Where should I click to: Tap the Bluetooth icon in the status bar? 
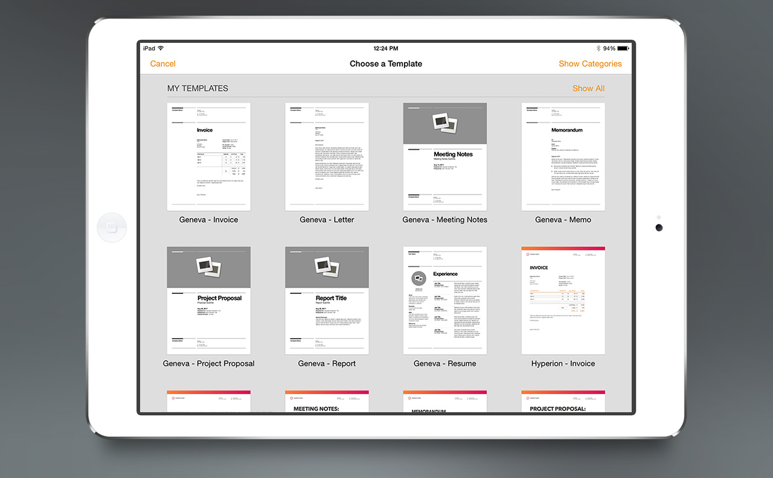(598, 48)
